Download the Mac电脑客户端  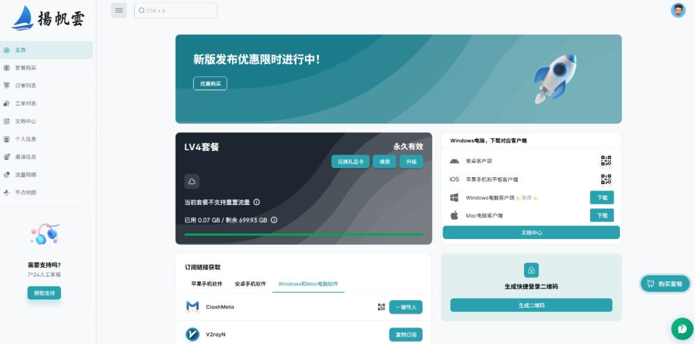[602, 215]
